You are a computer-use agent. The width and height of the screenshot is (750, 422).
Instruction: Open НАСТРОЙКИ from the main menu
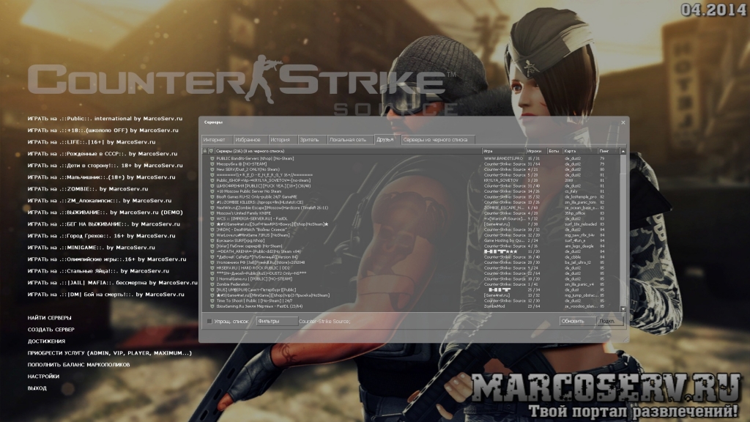pyautogui.click(x=43, y=376)
